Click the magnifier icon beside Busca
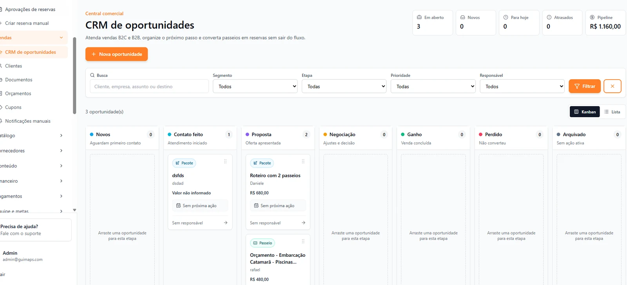627x285 pixels. point(92,75)
